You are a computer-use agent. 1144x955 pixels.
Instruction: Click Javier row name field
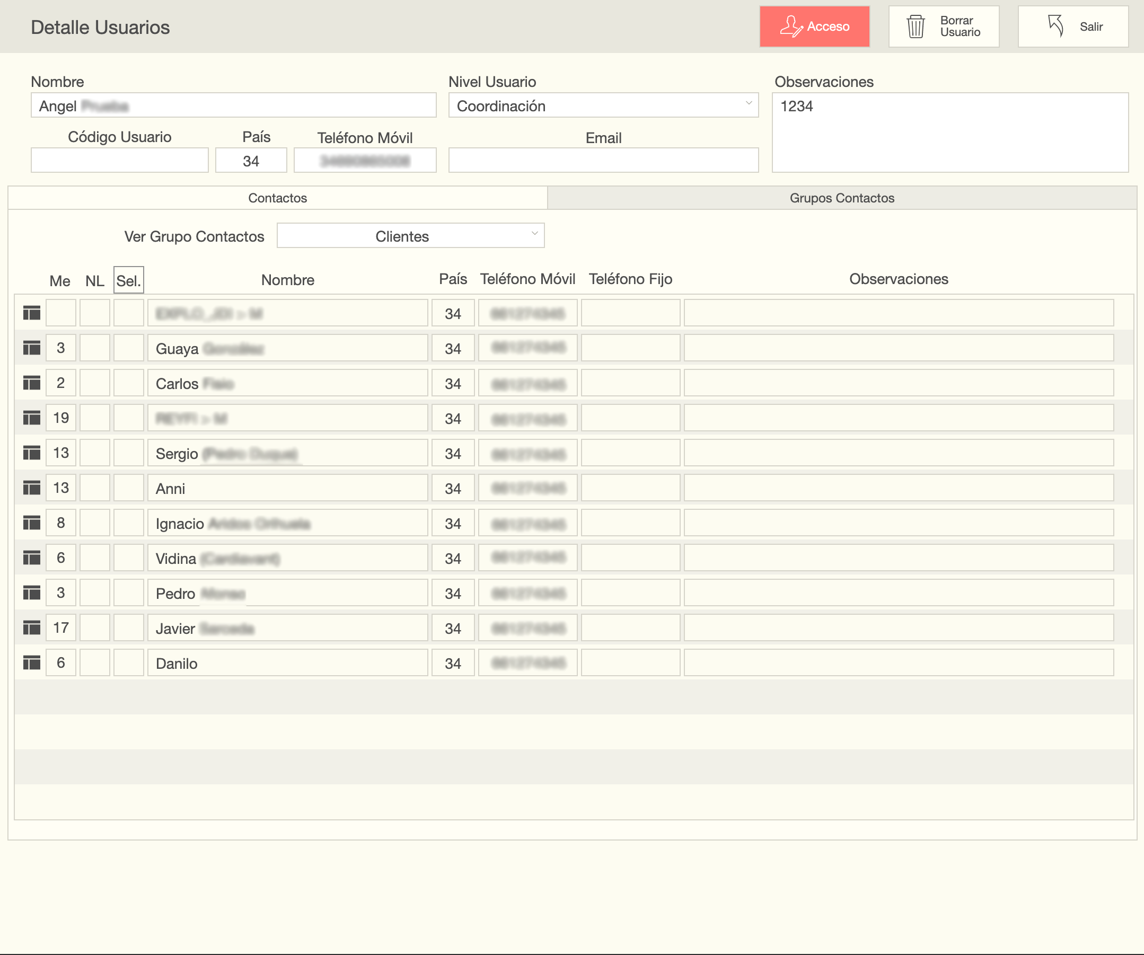pyautogui.click(x=288, y=629)
